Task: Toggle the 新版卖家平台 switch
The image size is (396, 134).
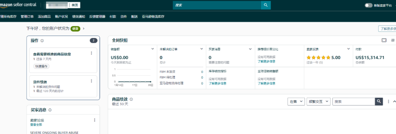Action: coord(368,5)
